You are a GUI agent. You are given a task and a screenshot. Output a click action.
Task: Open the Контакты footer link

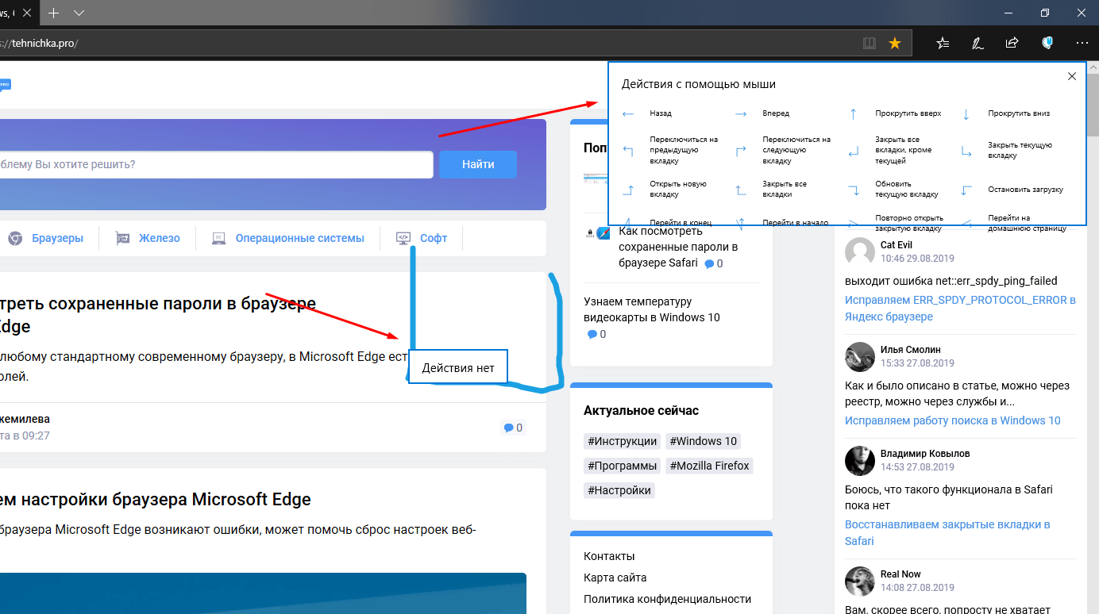(609, 556)
